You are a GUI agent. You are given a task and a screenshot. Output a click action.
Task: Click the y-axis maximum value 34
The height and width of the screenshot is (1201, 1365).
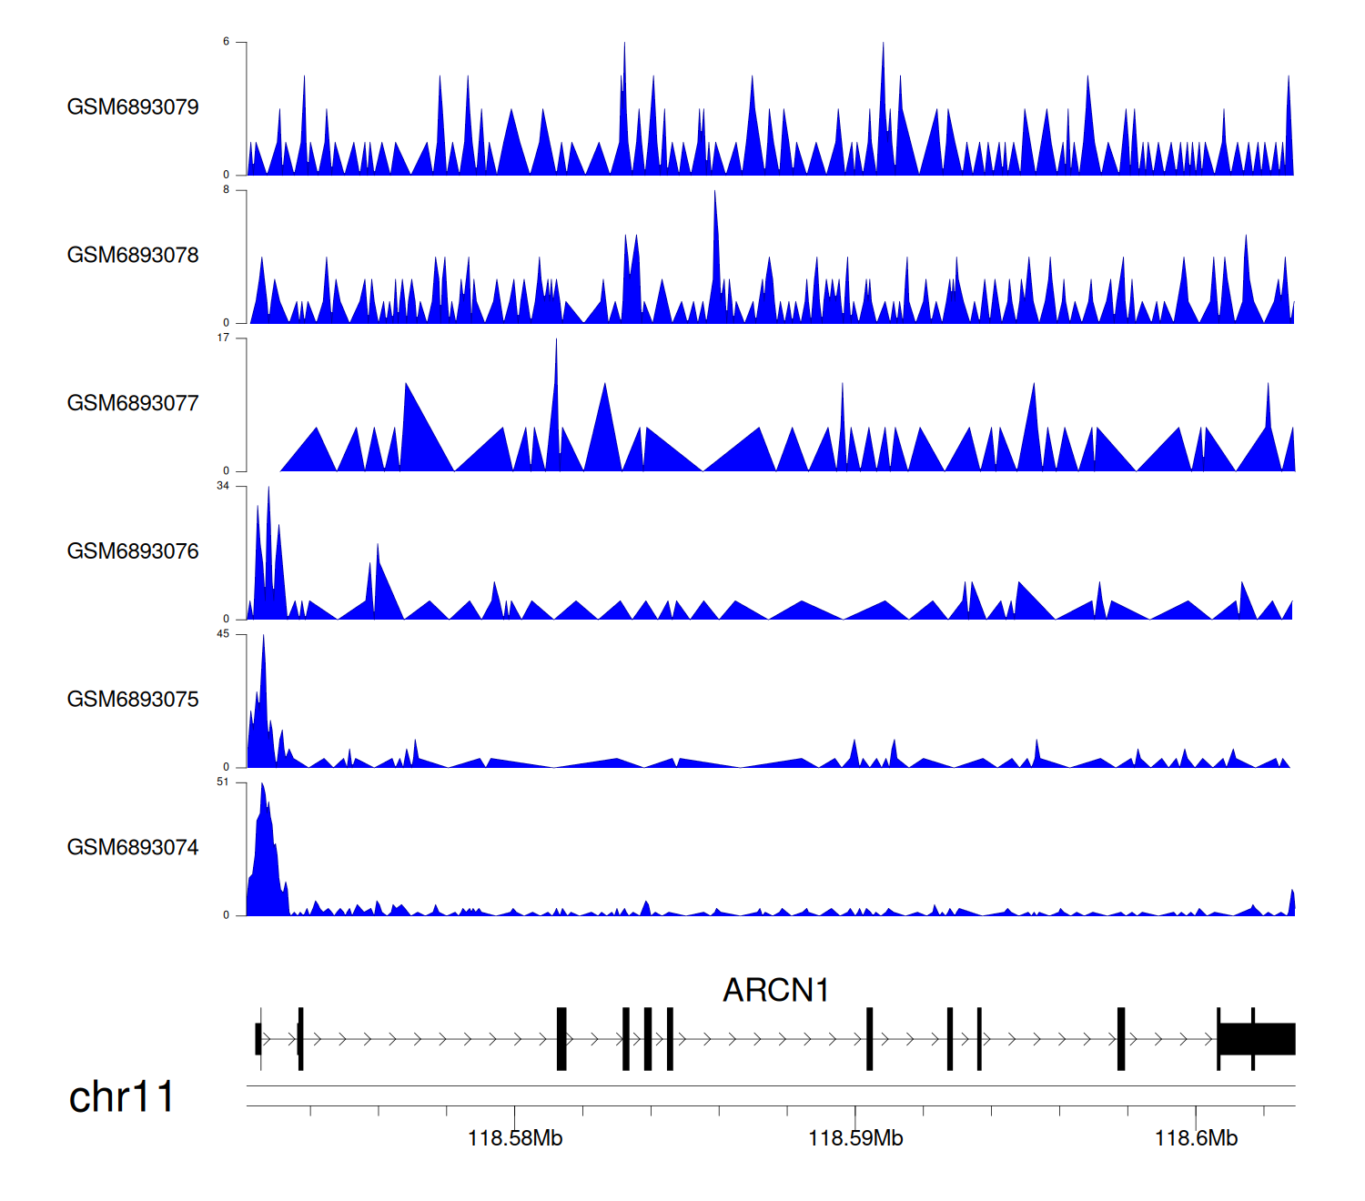pyautogui.click(x=223, y=486)
